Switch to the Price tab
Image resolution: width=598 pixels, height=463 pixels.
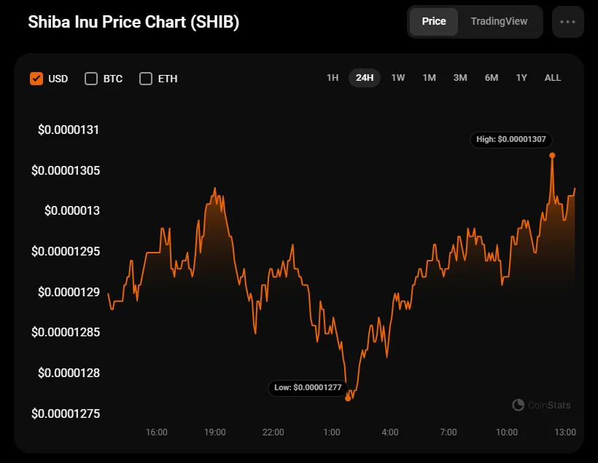coord(434,22)
